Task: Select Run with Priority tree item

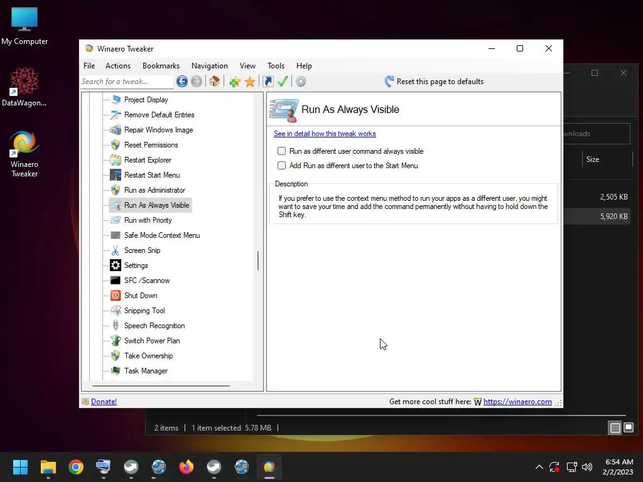Action: pos(148,220)
